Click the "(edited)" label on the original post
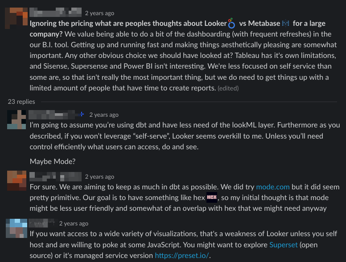 228,88
